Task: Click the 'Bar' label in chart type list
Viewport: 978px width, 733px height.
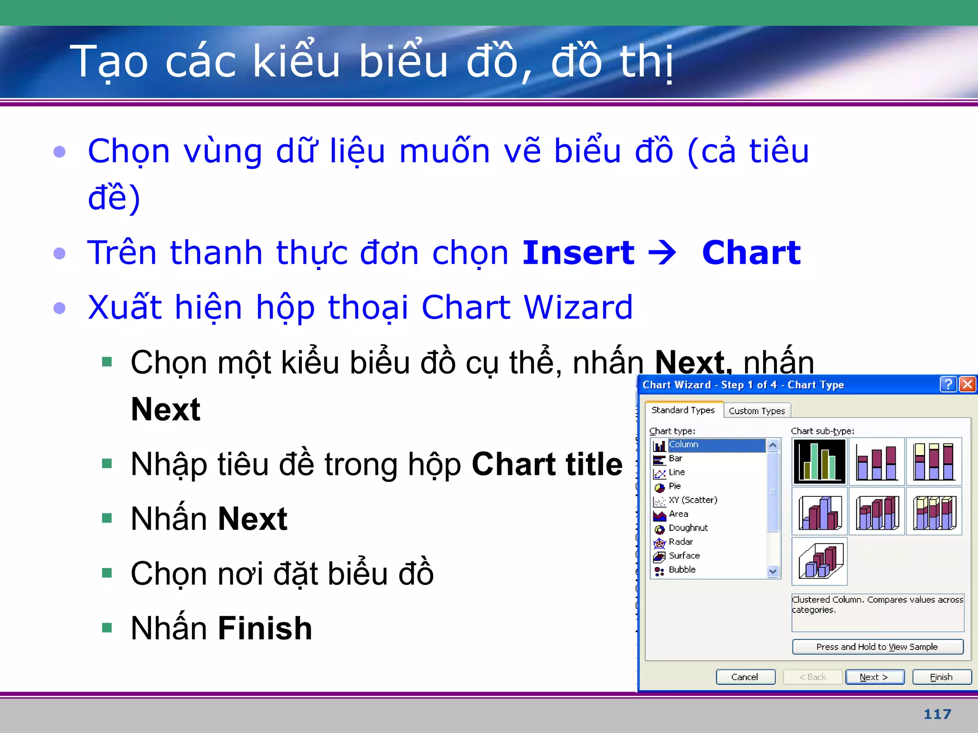Action: (x=675, y=458)
